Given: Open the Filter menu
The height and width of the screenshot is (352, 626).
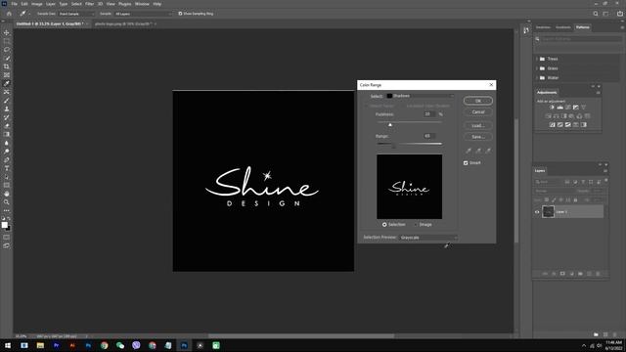Looking at the screenshot, I should coord(89,4).
